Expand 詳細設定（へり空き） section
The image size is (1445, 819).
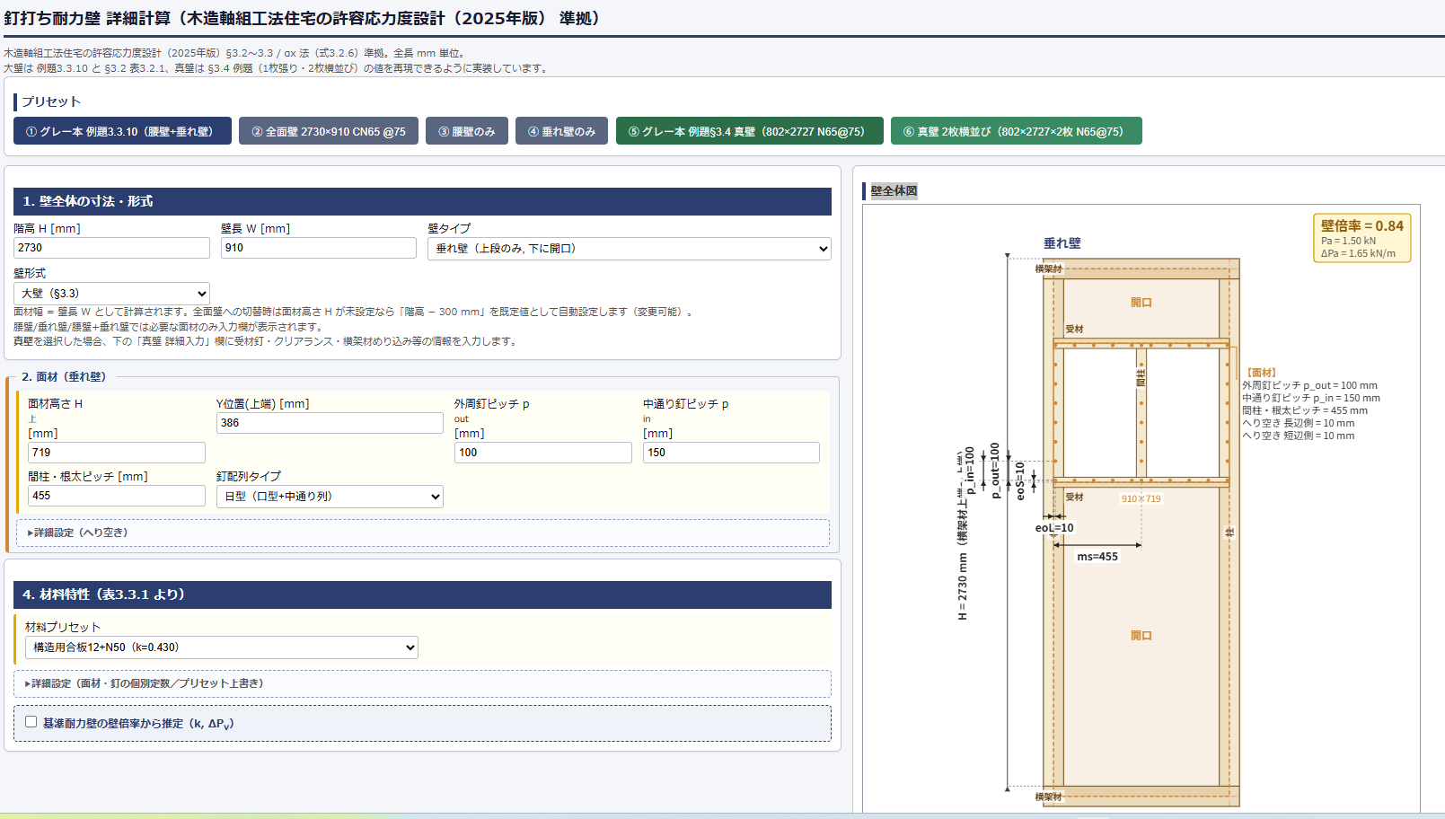pos(81,533)
